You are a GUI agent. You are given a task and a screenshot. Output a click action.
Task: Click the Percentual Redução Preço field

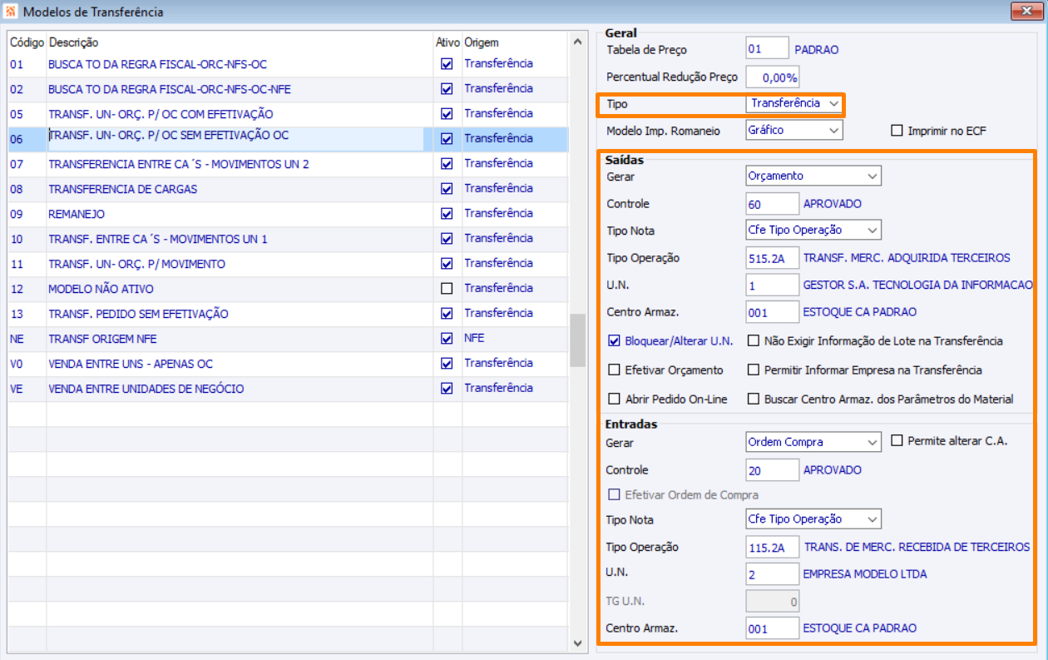click(772, 77)
